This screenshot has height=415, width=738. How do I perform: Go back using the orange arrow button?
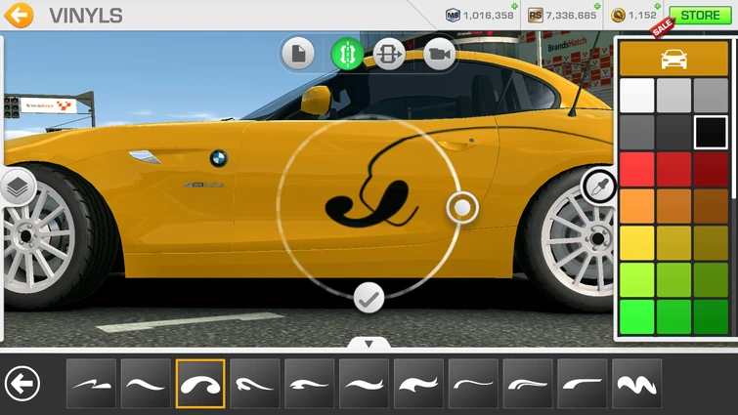pos(19,15)
